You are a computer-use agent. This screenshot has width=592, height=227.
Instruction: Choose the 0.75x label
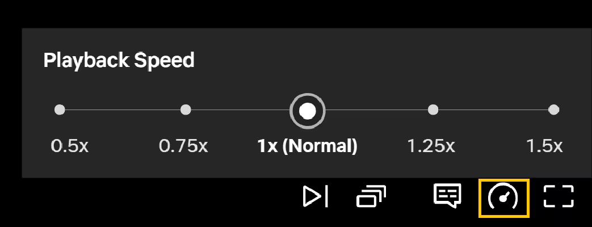(183, 146)
